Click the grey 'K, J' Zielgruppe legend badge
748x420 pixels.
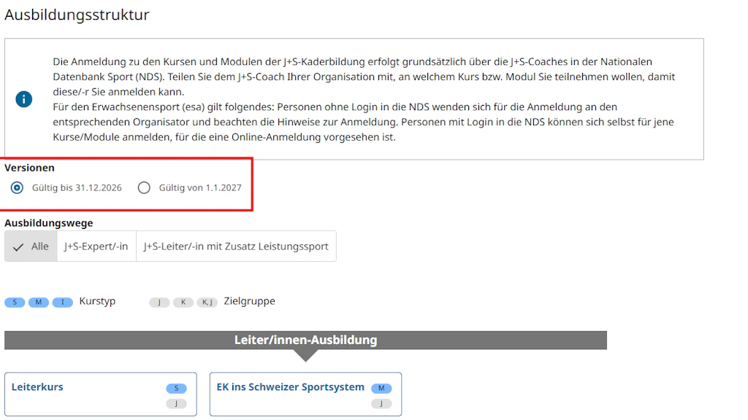pyautogui.click(x=207, y=303)
